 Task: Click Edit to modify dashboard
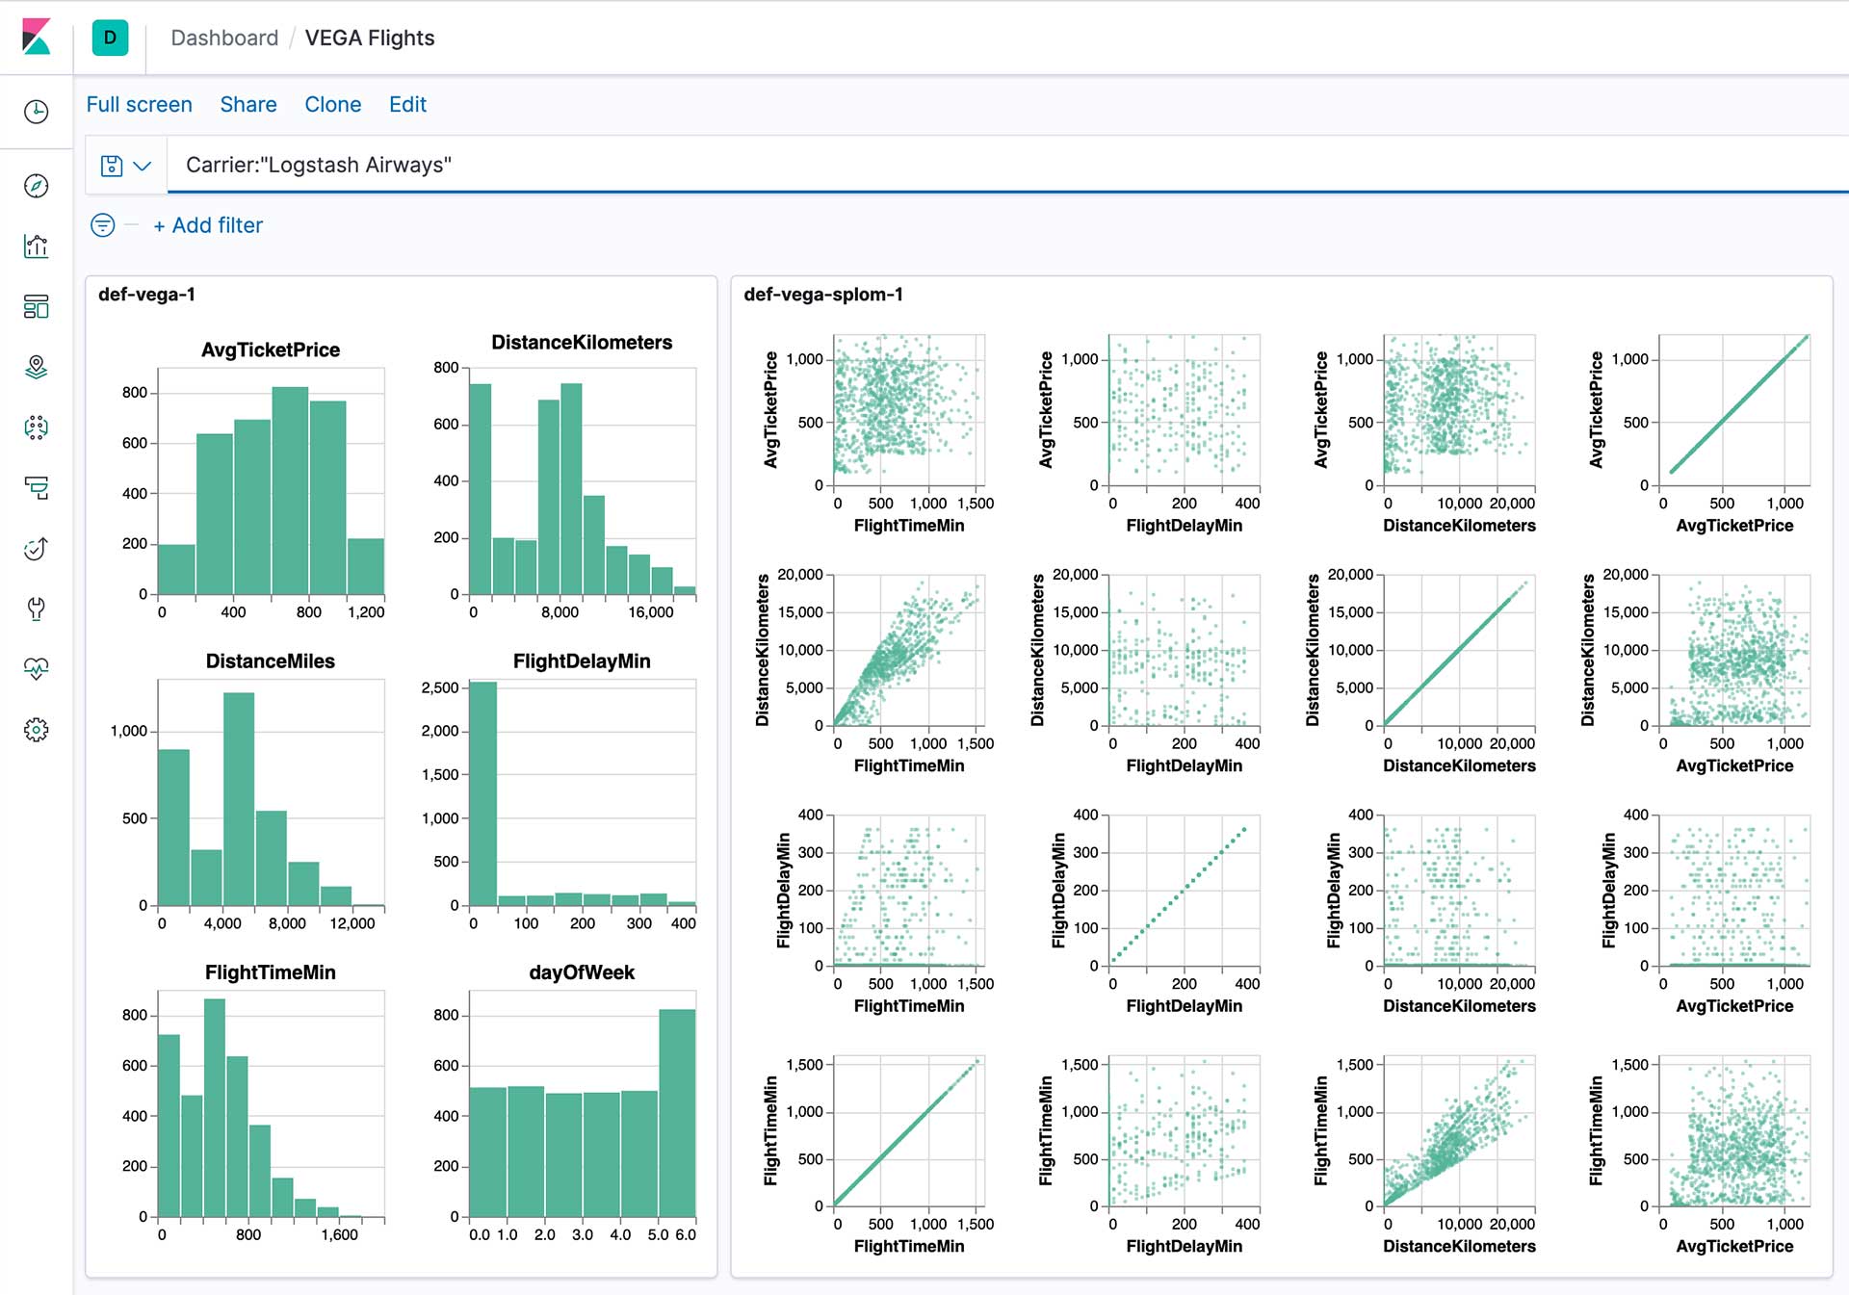(x=407, y=104)
